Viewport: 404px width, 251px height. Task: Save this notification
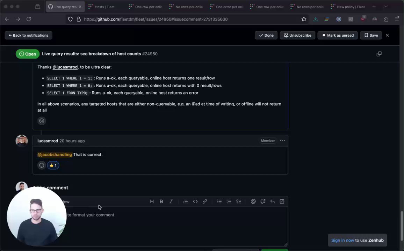point(371,36)
